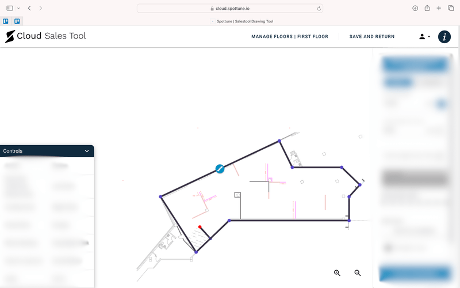The image size is (460, 288).
Task: Select the bottommost purple wall corner node
Action: pos(196,252)
